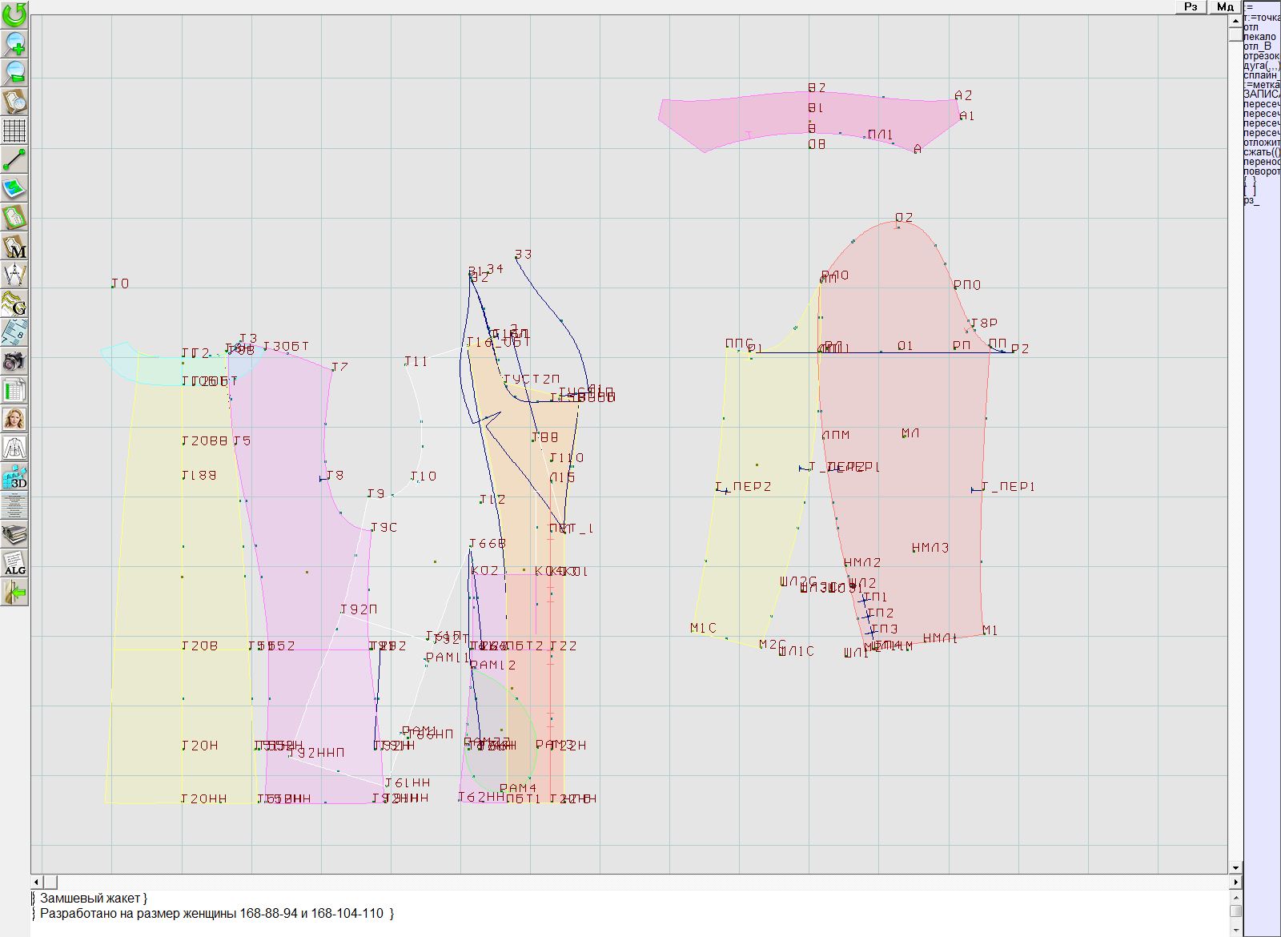Click the canvas vertical scrollbar down arrow

[x=1235, y=867]
